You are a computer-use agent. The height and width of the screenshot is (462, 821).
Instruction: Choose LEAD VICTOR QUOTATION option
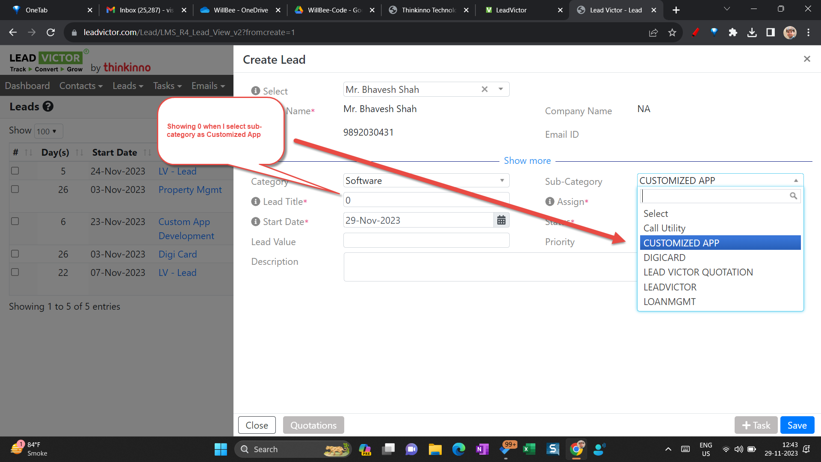click(720, 272)
